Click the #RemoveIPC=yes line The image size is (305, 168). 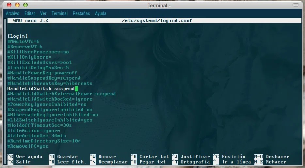28,146
